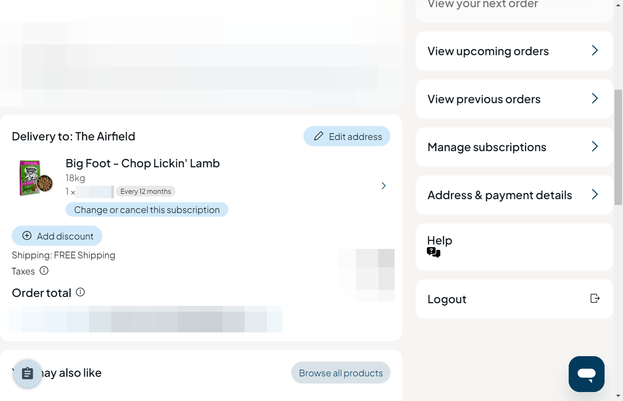Open the Taxes info icon
This screenshot has width=623, height=401.
[44, 270]
